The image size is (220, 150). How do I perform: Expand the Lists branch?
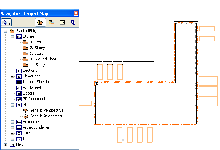(12, 133)
